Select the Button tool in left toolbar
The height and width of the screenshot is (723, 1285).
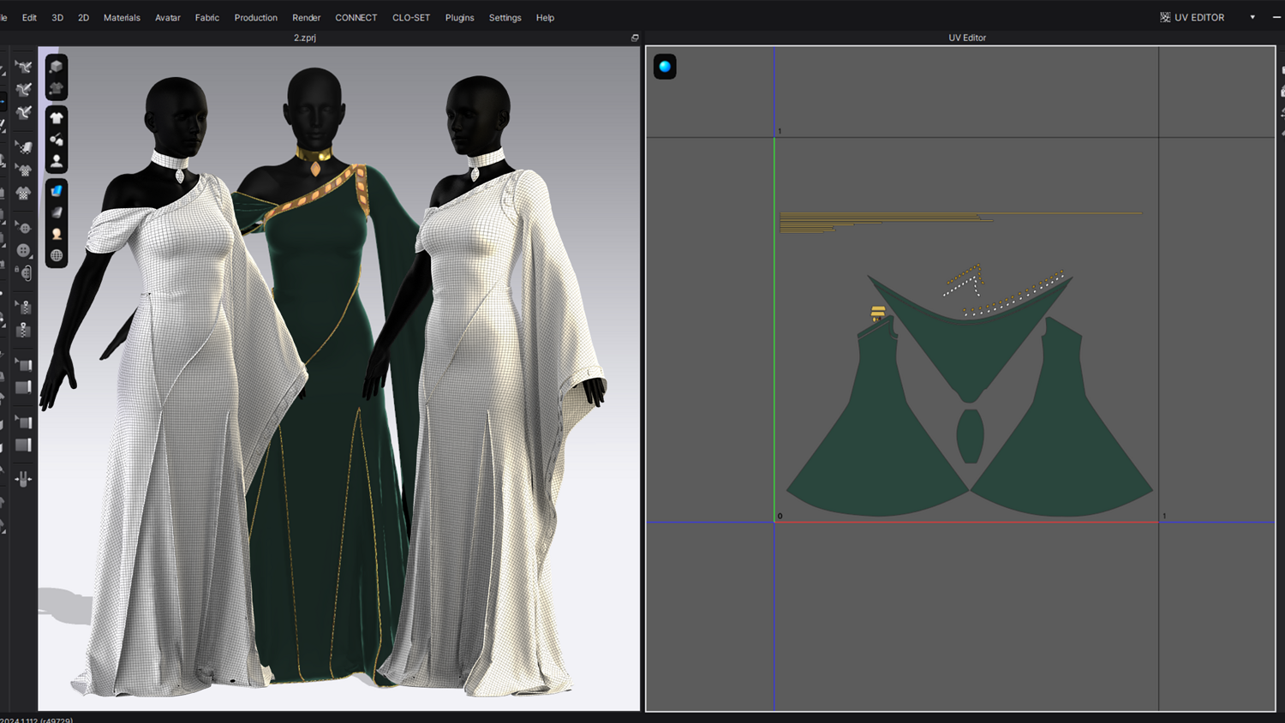coord(24,251)
